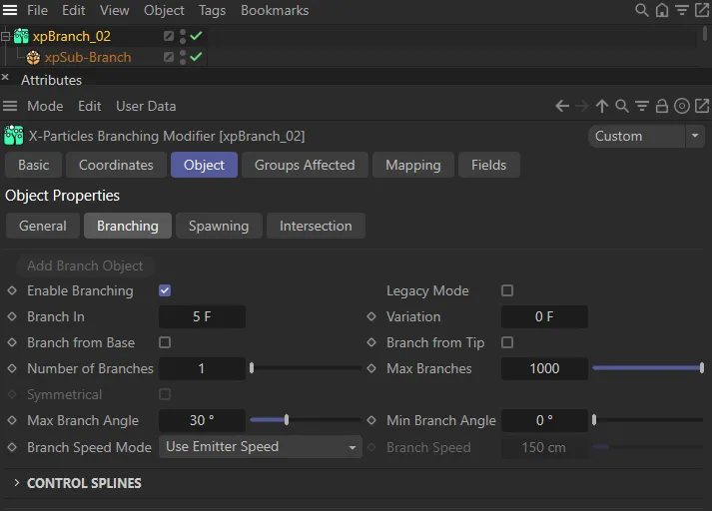
Task: Toggle xpBranch_02 visibility dots
Action: (183, 36)
